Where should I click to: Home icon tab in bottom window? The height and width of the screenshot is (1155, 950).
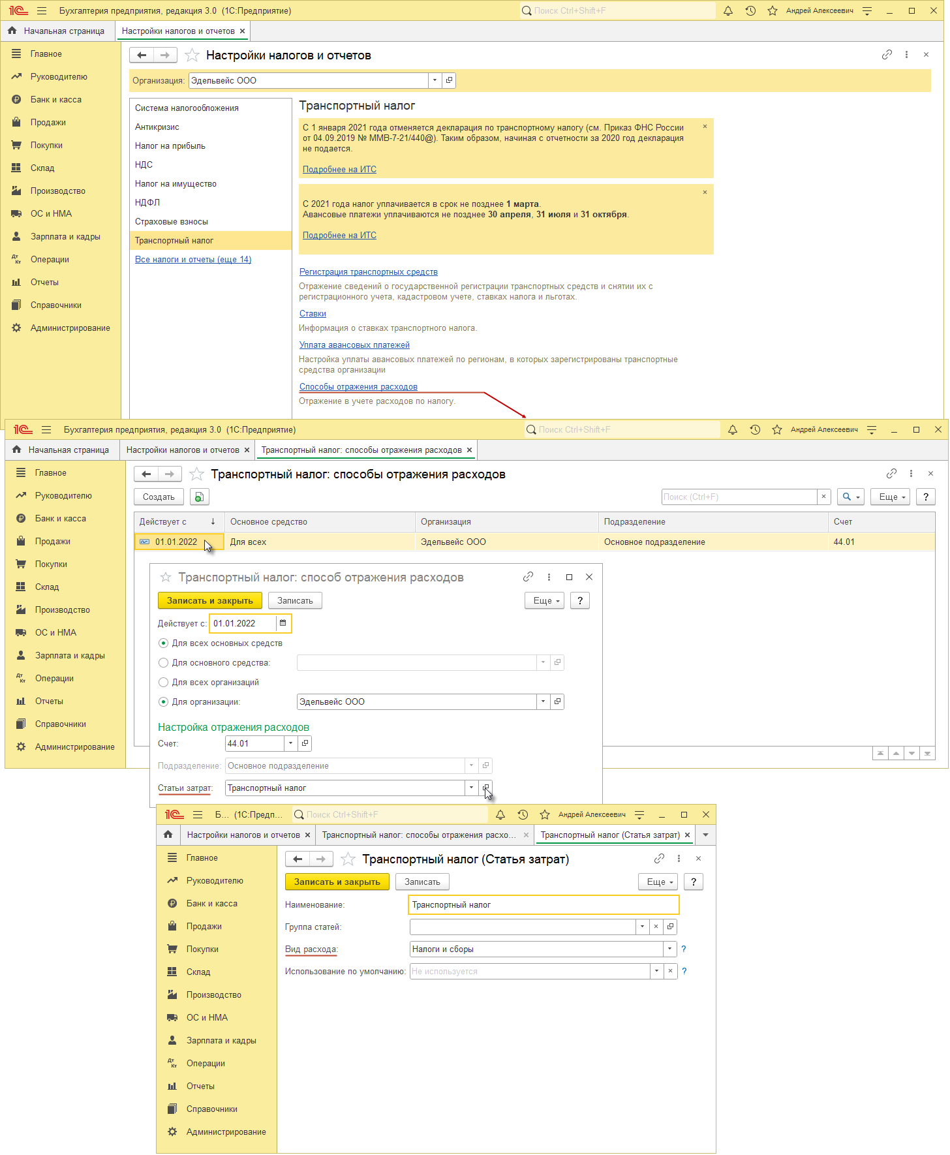(x=168, y=835)
